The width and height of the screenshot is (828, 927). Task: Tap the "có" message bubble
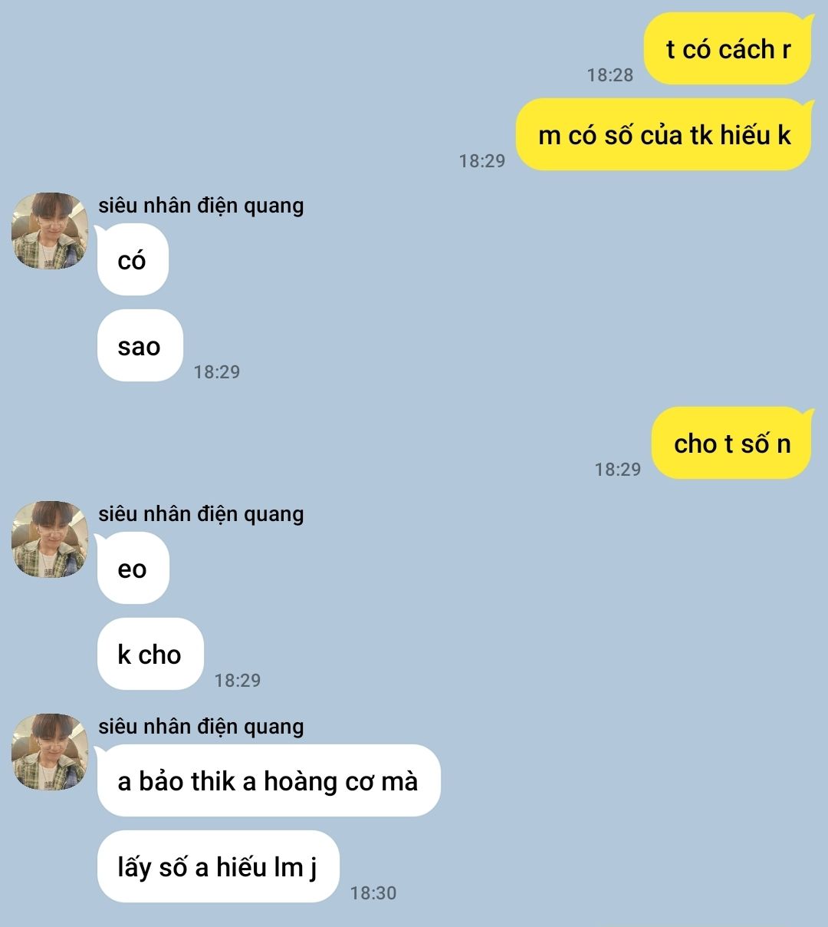[x=133, y=260]
